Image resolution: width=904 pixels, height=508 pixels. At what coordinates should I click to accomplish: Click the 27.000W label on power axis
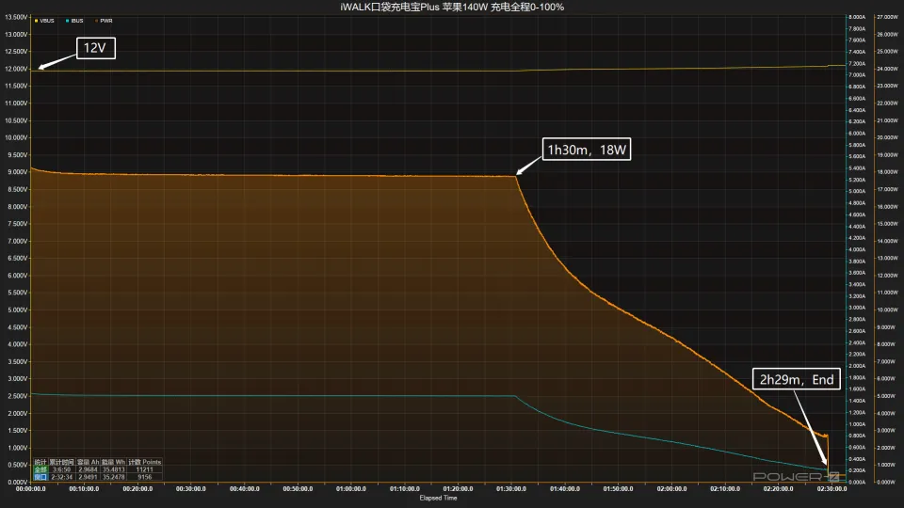pos(888,18)
